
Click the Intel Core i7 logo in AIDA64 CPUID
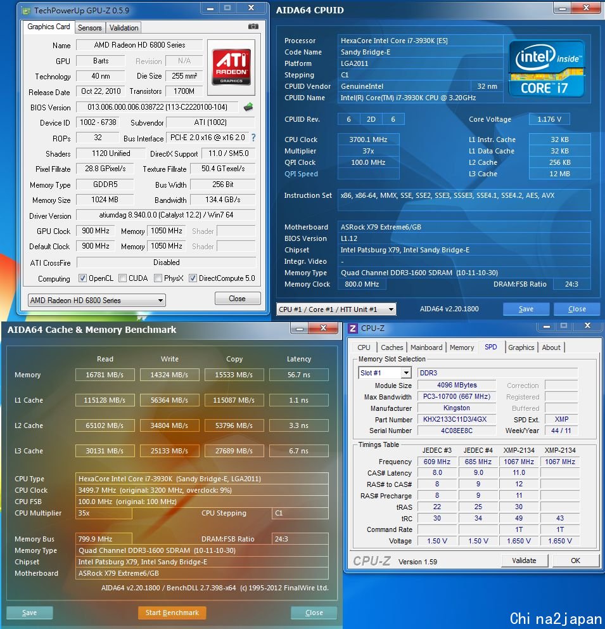pos(547,69)
